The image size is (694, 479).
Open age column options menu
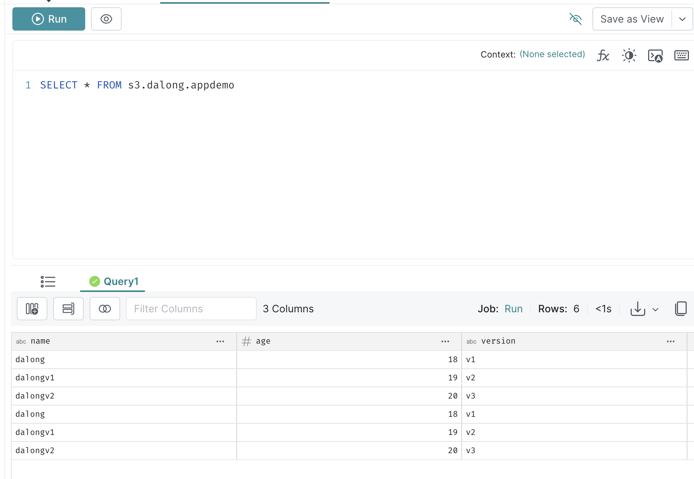[445, 341]
